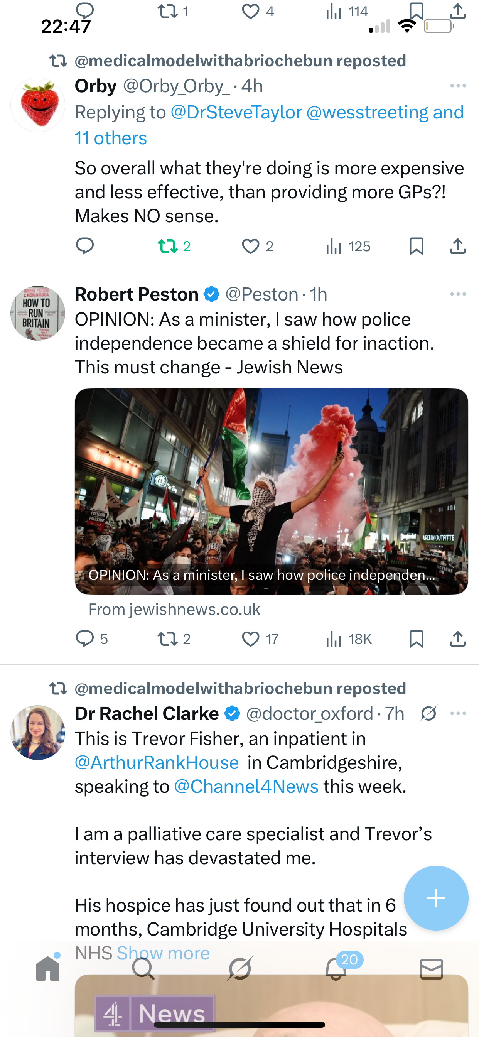Open Orby's strawberry profile picture

point(38,105)
